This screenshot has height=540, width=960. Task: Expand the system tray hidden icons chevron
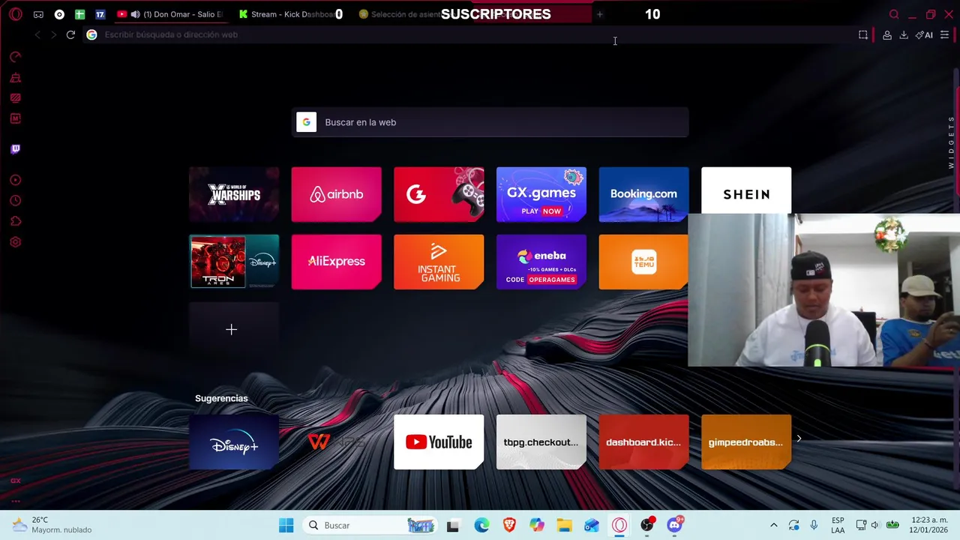coord(774,525)
